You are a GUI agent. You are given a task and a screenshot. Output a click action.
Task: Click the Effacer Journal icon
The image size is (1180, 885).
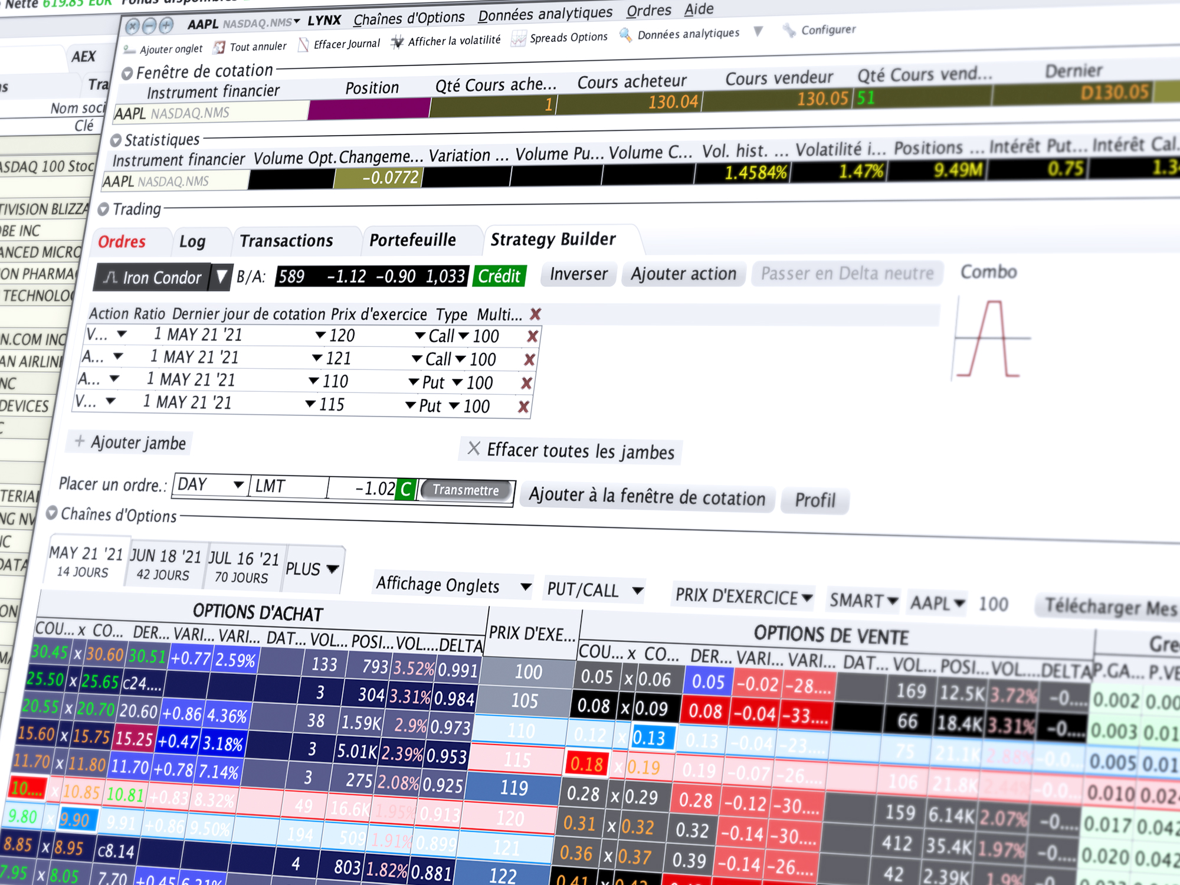pos(303,44)
